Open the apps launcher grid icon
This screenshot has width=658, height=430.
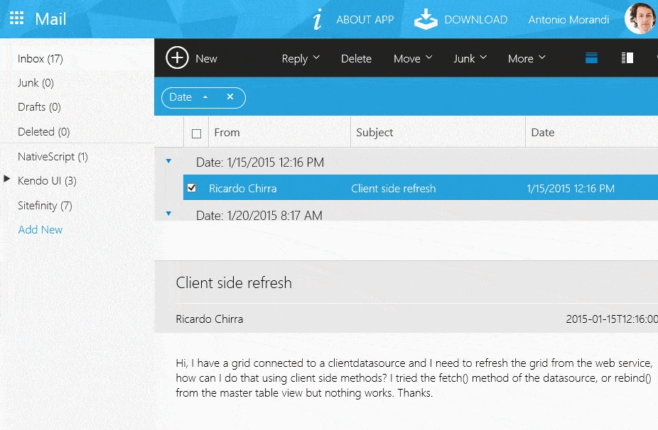pos(15,18)
